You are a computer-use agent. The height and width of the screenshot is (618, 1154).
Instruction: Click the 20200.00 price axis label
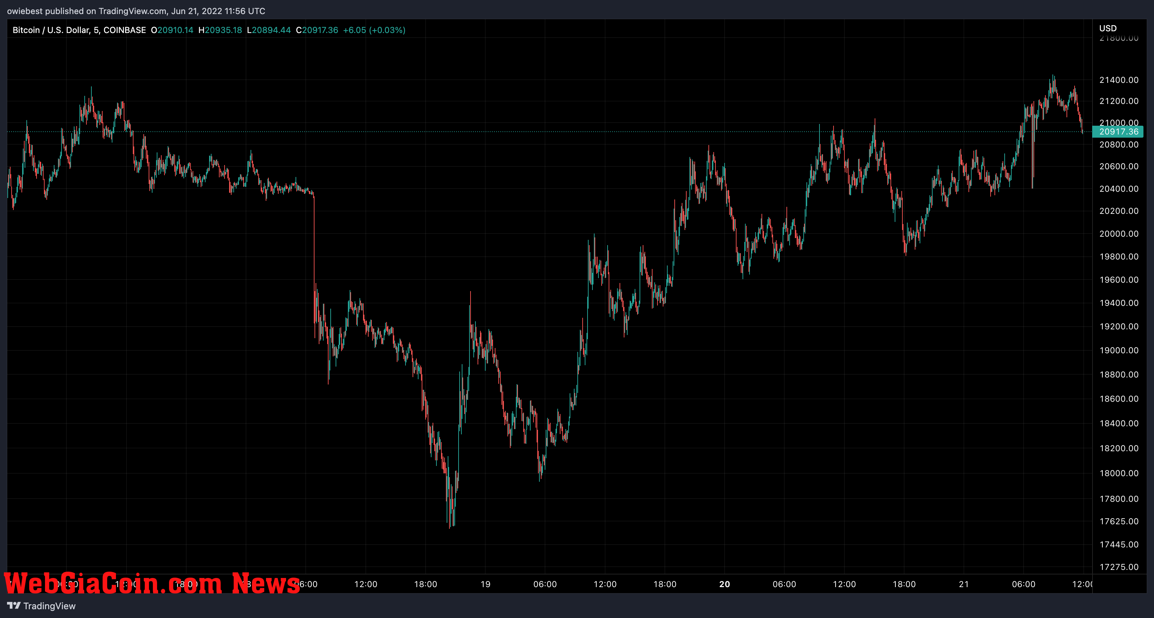coord(1119,211)
